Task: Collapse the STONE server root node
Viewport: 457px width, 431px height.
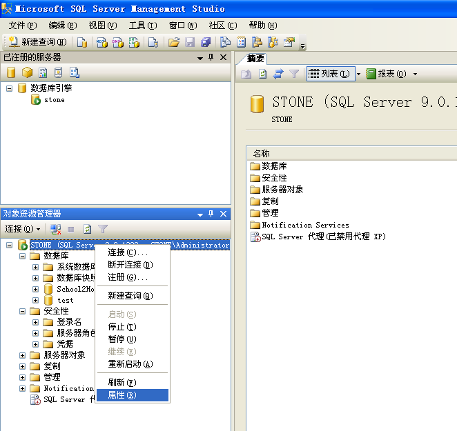Action: coord(10,245)
